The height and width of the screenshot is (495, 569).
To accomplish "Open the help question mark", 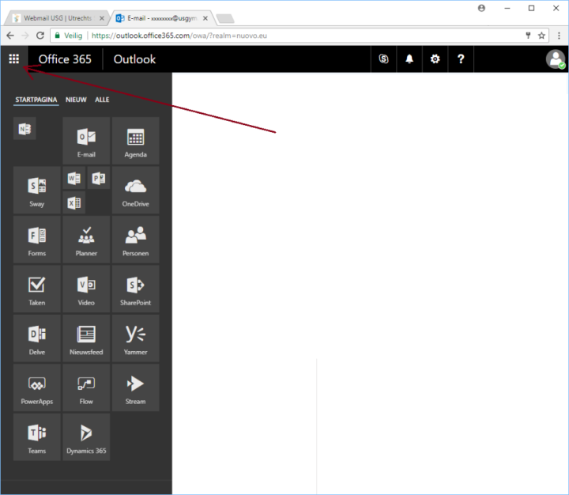I will pyautogui.click(x=461, y=59).
